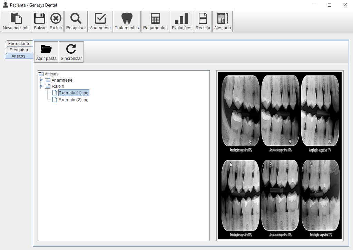Switch to the Formulário tab

coord(19,44)
